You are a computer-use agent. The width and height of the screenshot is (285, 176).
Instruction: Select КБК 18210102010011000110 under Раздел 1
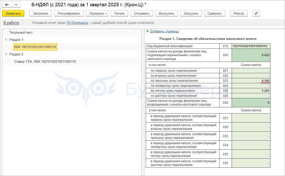[35, 47]
